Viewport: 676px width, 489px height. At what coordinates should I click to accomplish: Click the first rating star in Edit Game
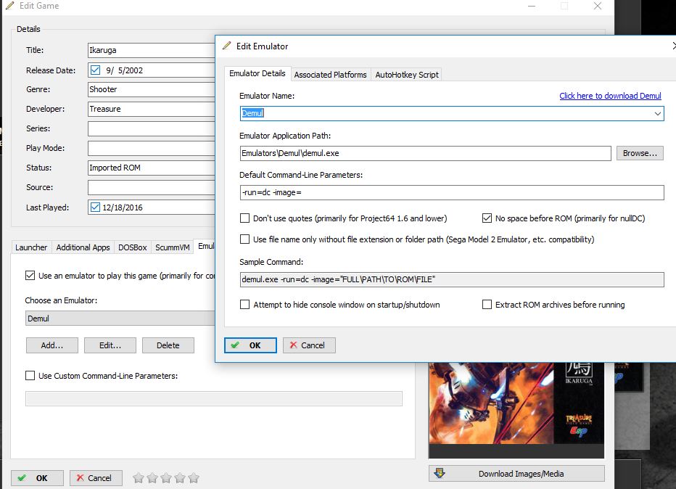point(139,478)
